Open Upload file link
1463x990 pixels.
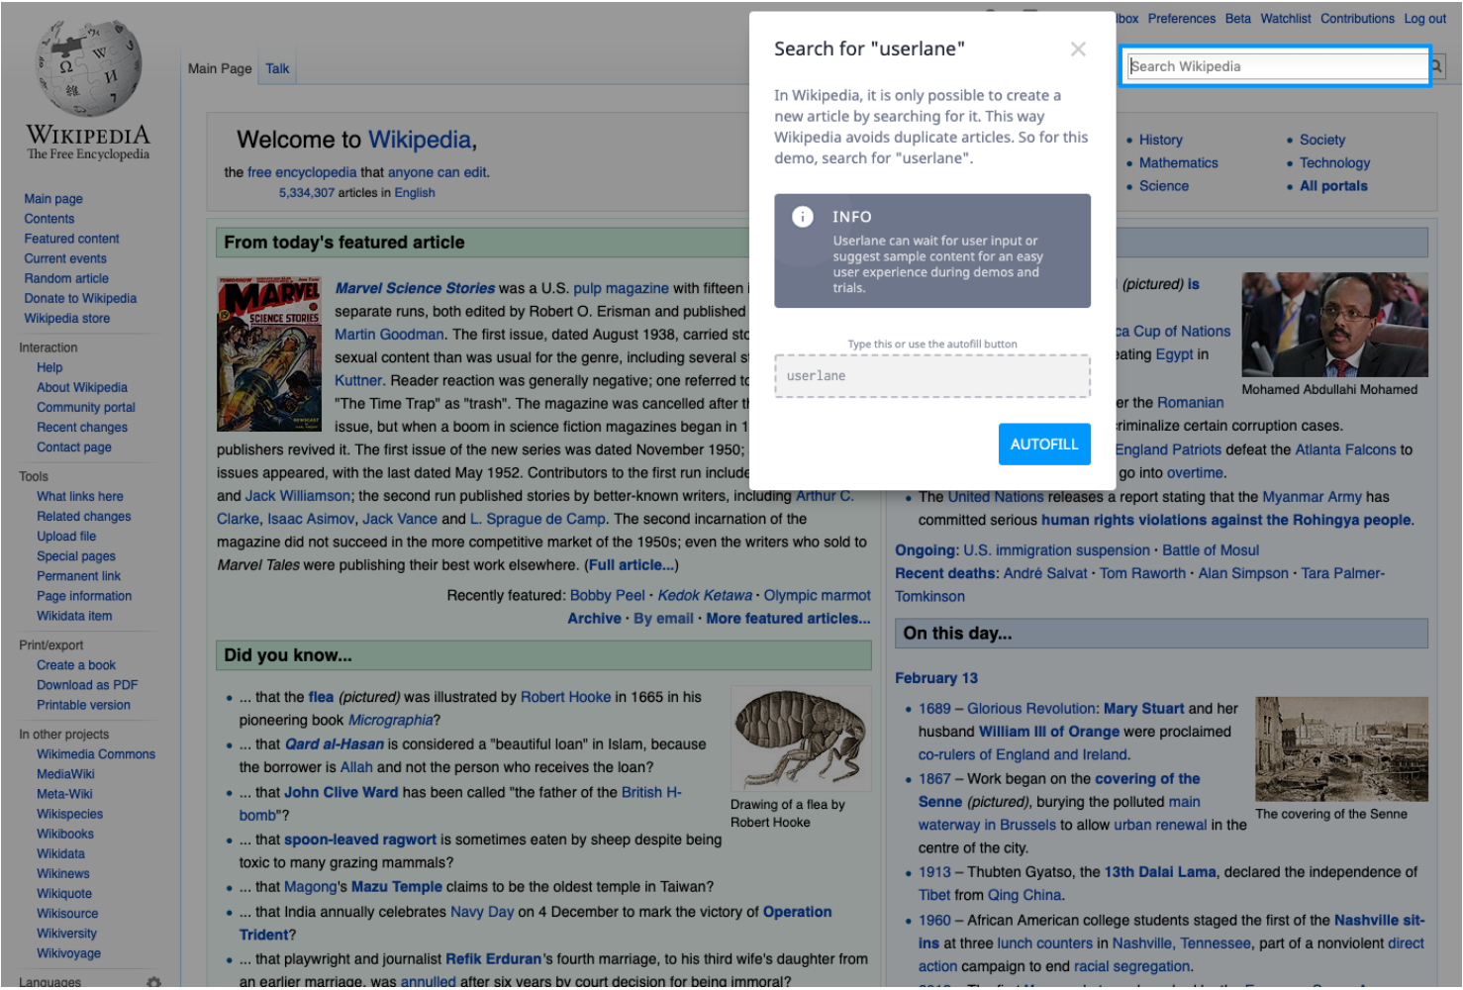tap(66, 536)
